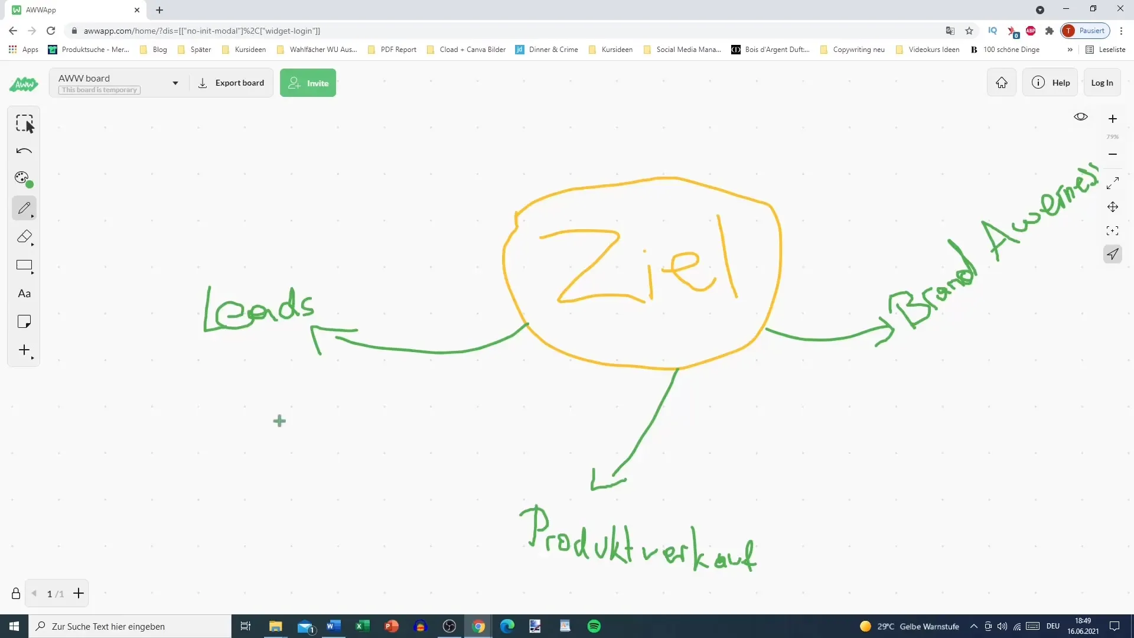Toggle pin/lock board button

pyautogui.click(x=15, y=594)
